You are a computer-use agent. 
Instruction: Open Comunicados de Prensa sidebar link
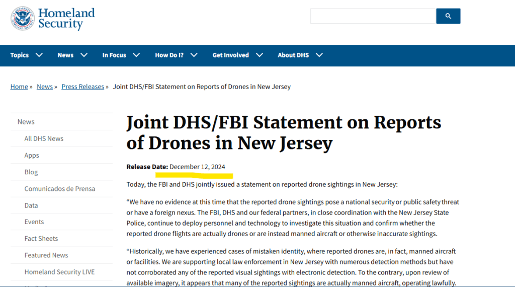(x=60, y=188)
